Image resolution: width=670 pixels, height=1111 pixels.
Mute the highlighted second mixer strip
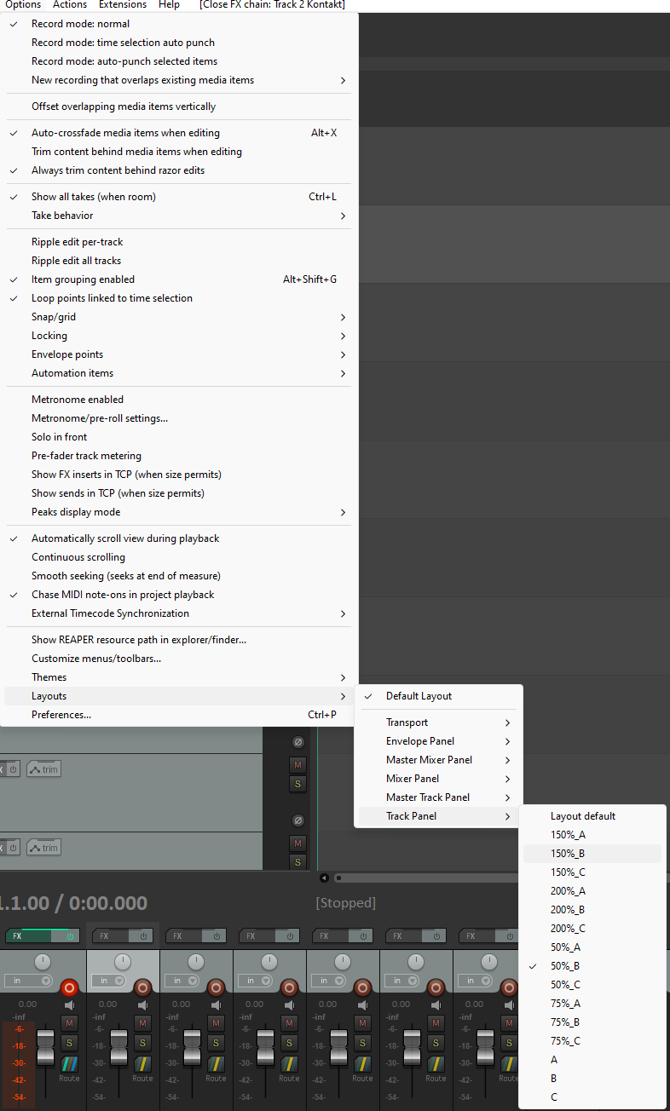(143, 1023)
